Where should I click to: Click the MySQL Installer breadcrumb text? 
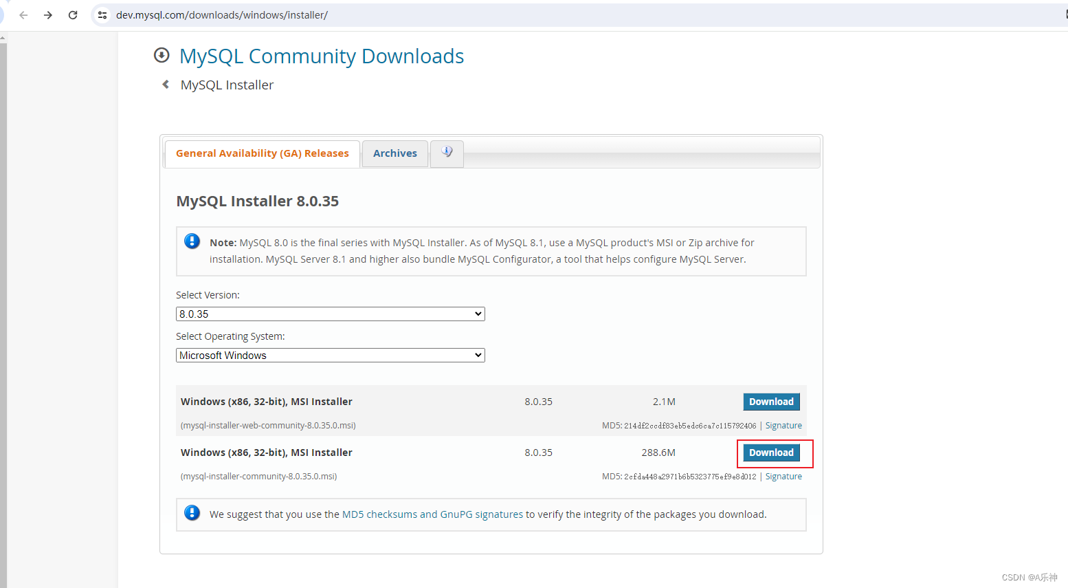click(227, 85)
